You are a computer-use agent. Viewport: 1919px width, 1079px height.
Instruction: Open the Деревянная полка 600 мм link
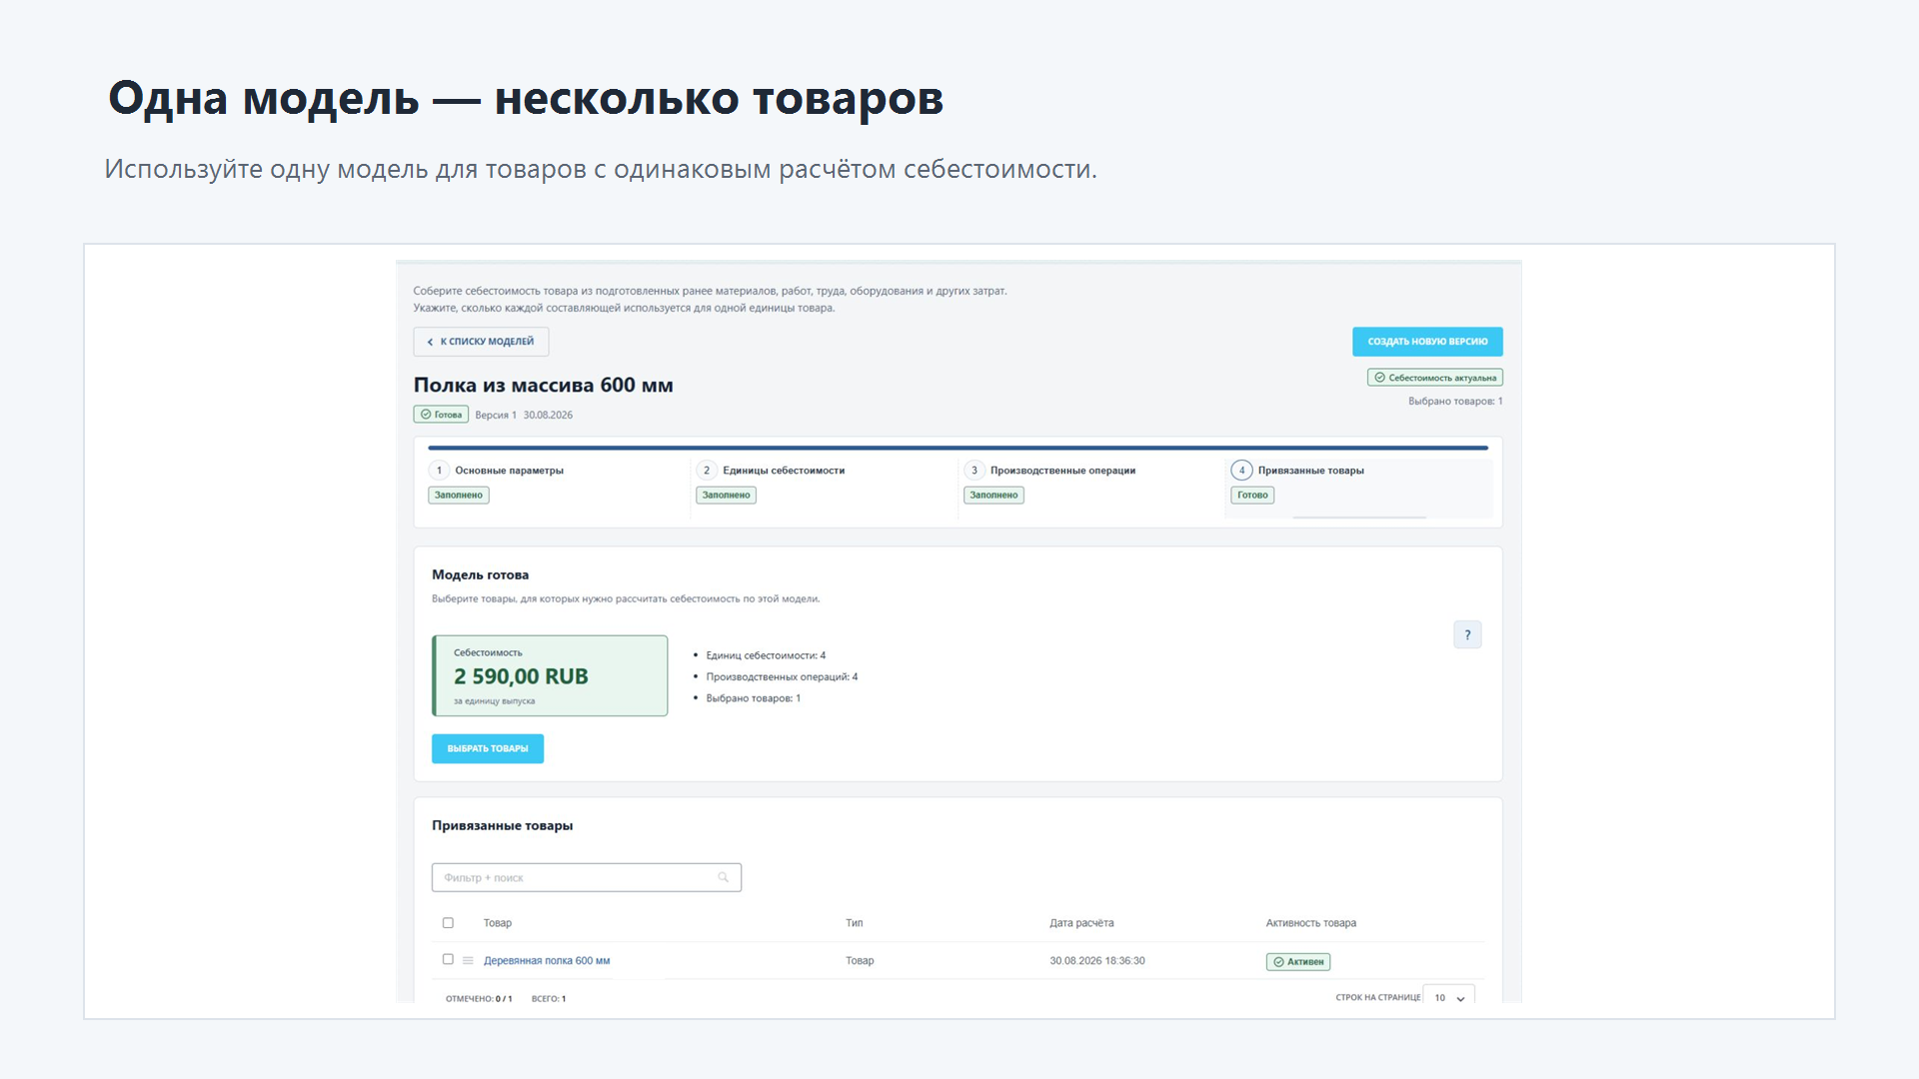(547, 961)
